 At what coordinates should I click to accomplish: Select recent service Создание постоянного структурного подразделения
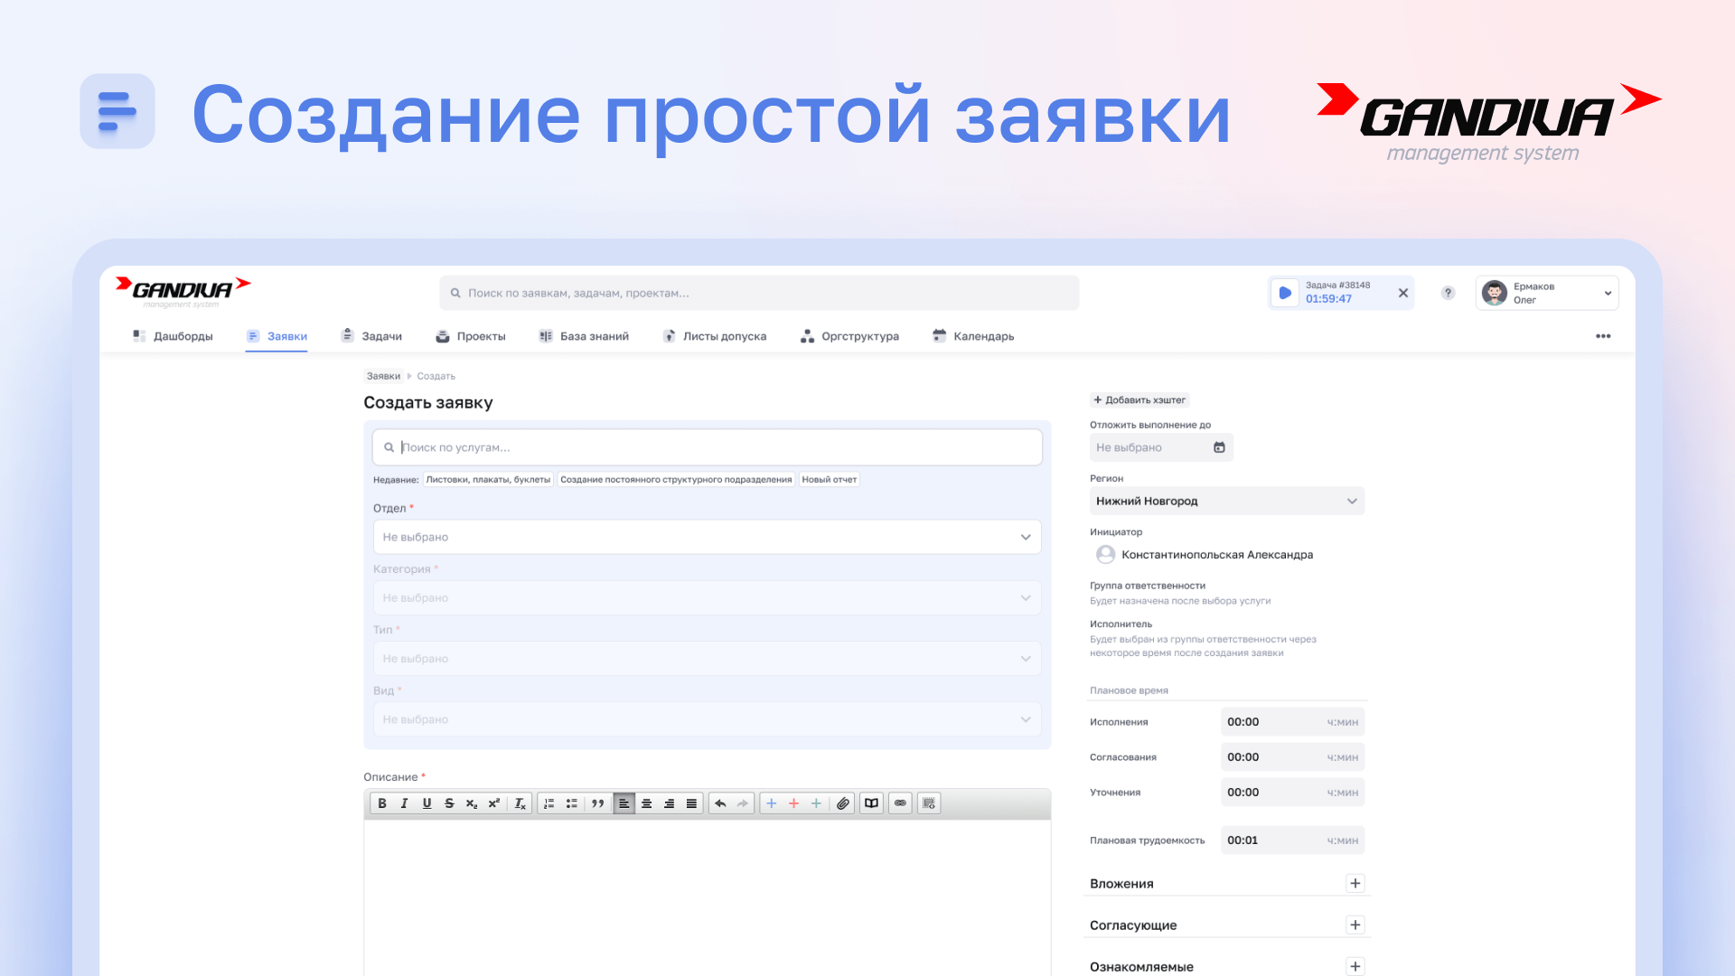(676, 480)
